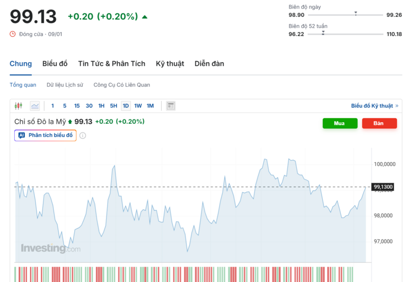Click the 99,1300 current price label on axis
404x282 pixels.
[383, 187]
